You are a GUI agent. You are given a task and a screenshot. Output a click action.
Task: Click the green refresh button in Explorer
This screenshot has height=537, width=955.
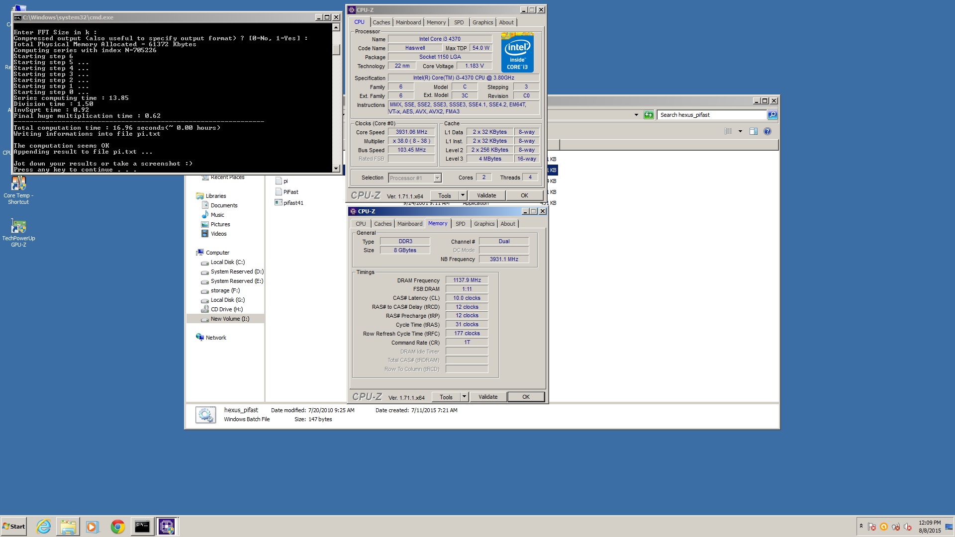point(649,115)
